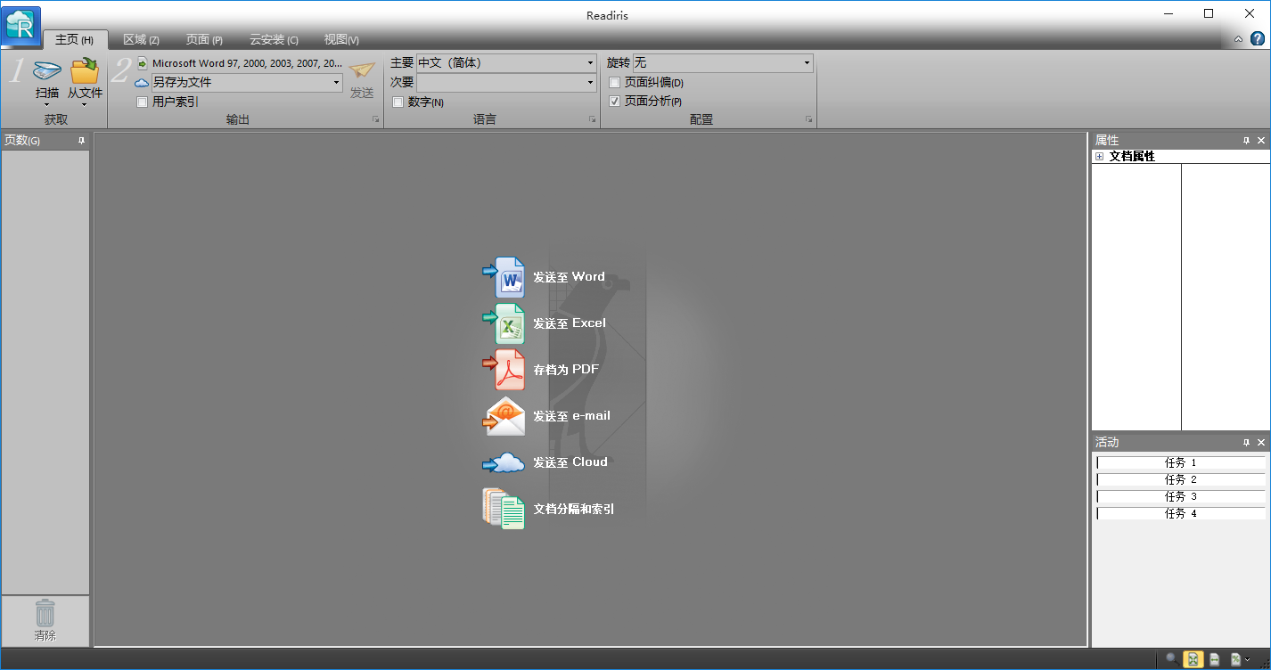Viewport: 1271px width, 670px height.
Task: Click the Scan (扫描) icon
Action: pyautogui.click(x=46, y=71)
